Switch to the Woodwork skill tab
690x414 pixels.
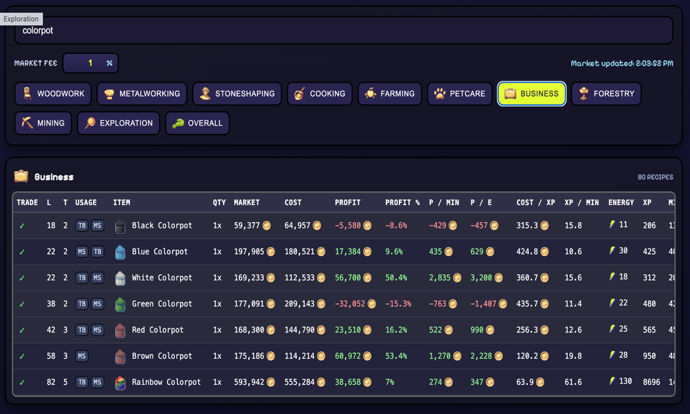tap(53, 94)
